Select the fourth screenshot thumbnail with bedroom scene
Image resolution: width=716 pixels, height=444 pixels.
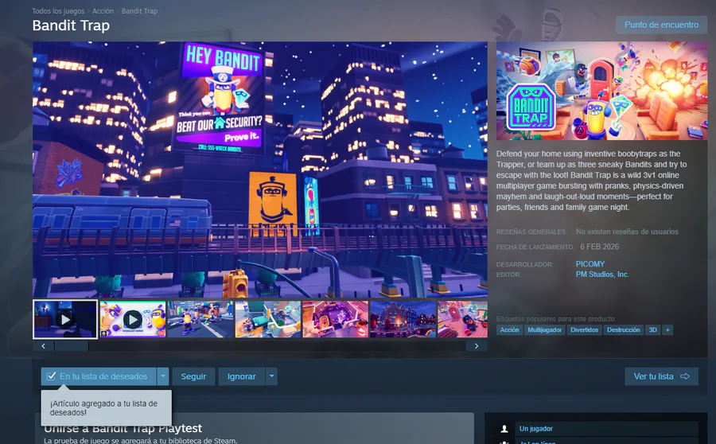(x=267, y=319)
